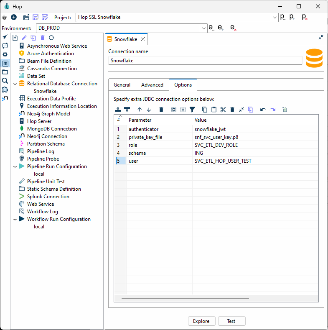This screenshot has height=330, width=328.
Task: Open the Search perspective magnifier icon
Action: pos(5,81)
